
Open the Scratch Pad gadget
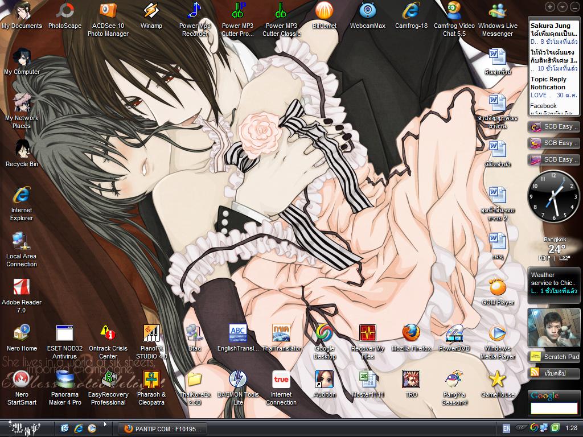coord(555,357)
